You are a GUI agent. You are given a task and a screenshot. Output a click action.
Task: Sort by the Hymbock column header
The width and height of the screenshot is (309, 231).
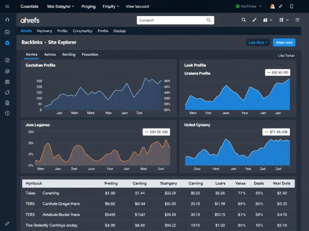click(x=34, y=183)
